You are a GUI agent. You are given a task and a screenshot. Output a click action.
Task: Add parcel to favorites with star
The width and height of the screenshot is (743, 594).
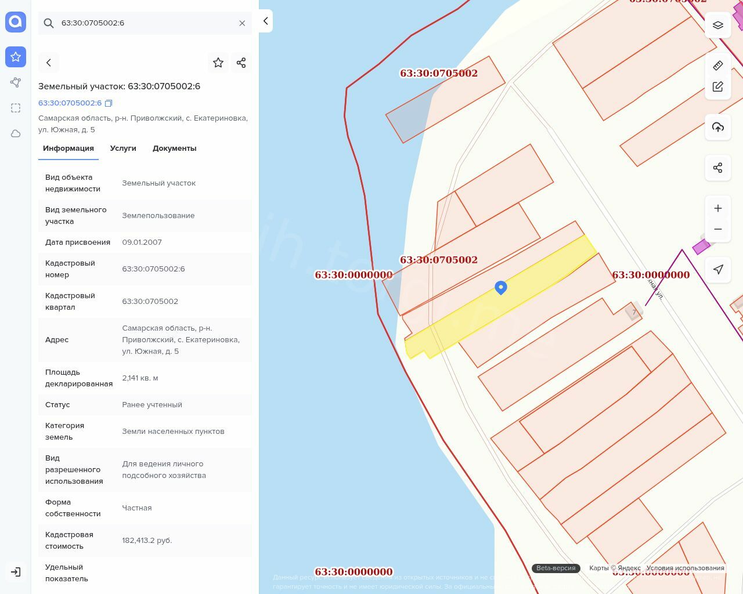[218, 63]
